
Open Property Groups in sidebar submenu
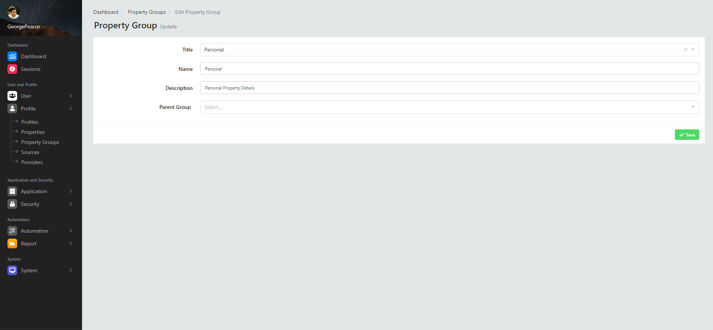tap(40, 142)
